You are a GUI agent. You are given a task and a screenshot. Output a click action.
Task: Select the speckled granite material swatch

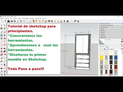pos(106,57)
